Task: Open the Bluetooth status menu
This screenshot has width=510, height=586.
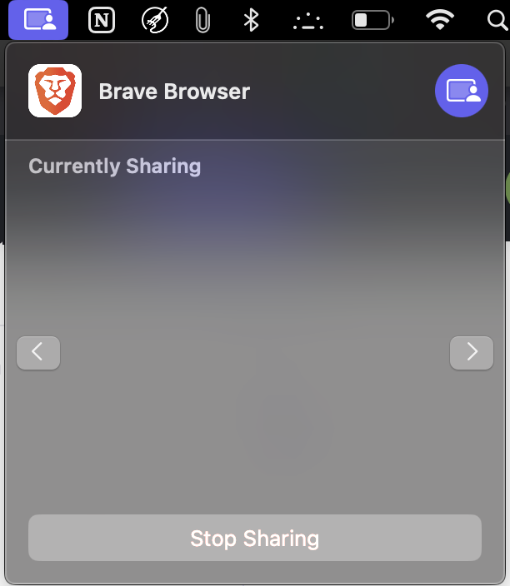Action: (x=251, y=20)
